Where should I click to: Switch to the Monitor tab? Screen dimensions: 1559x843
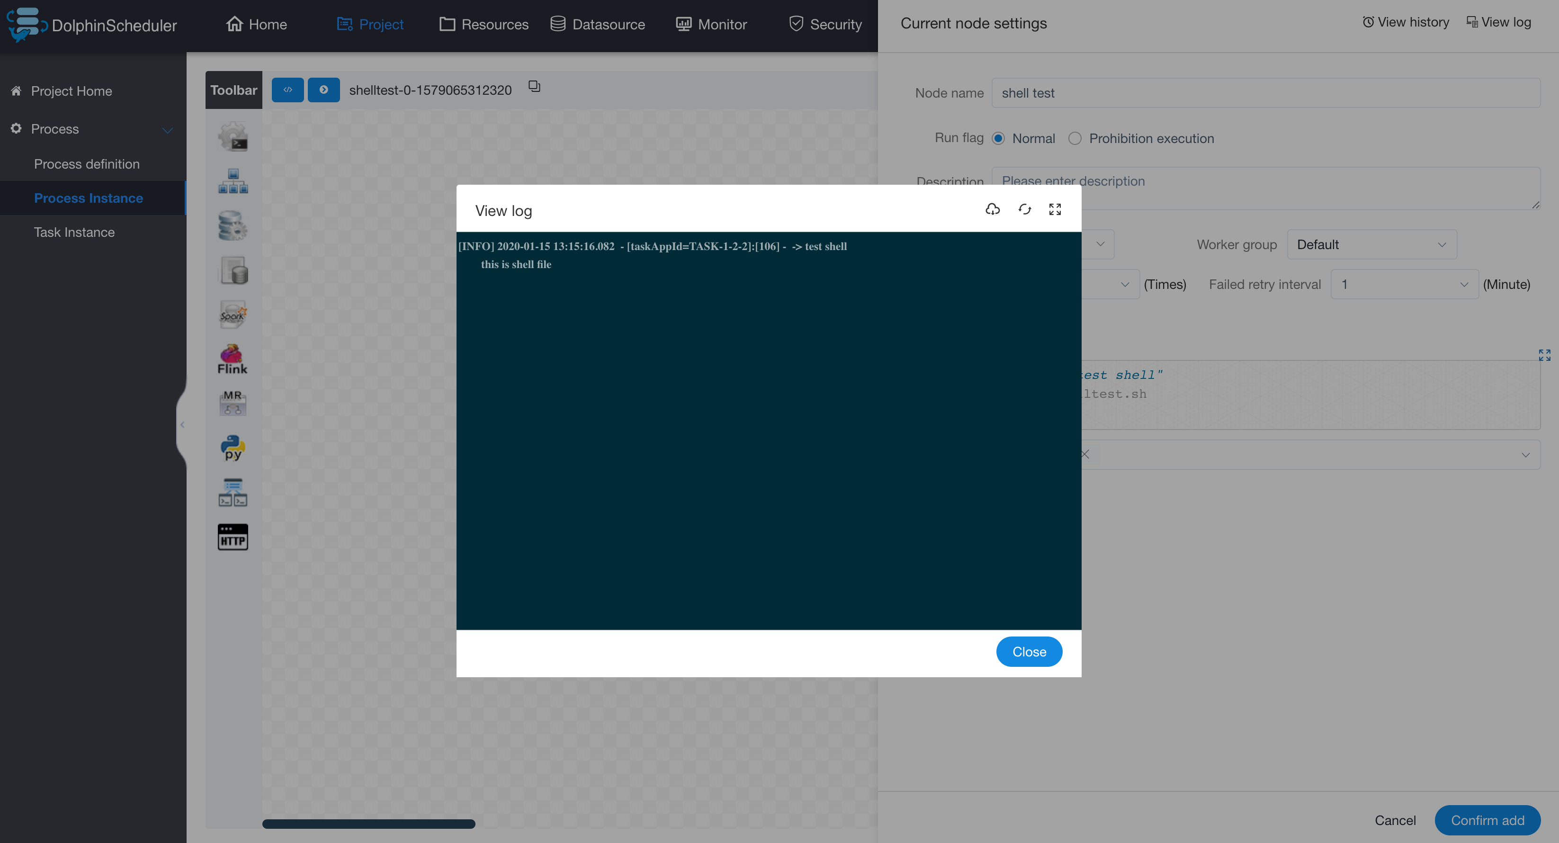[711, 24]
